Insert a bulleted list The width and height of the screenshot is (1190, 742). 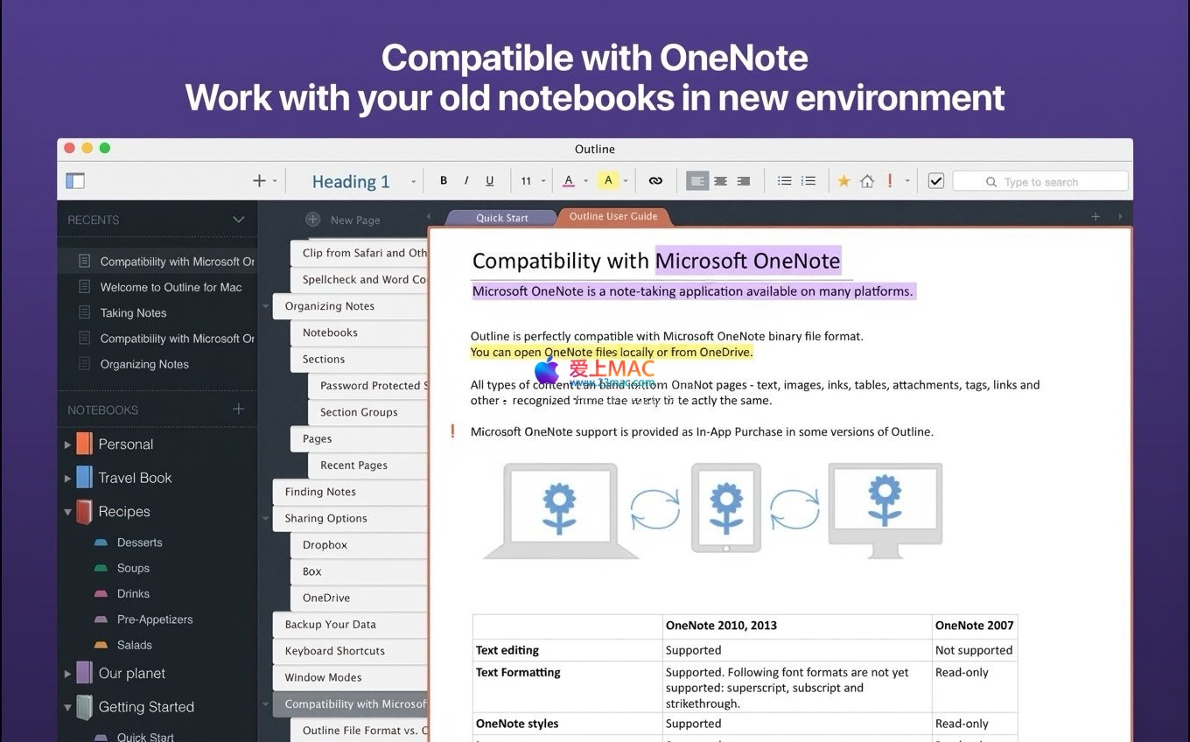[x=785, y=181]
